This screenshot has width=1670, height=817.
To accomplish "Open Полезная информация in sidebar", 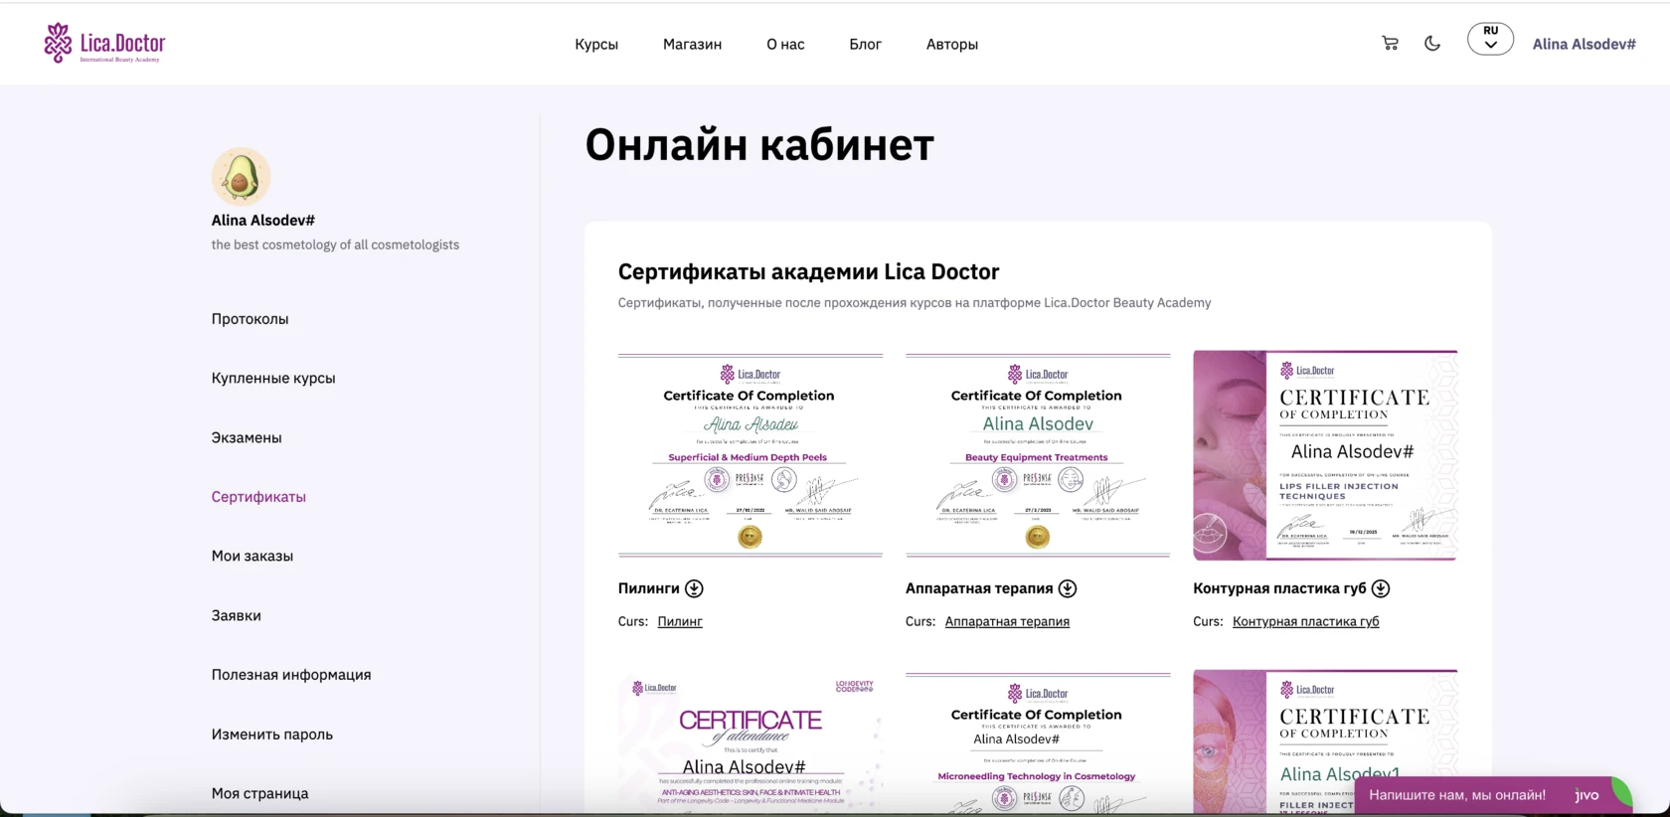I will click(291, 675).
